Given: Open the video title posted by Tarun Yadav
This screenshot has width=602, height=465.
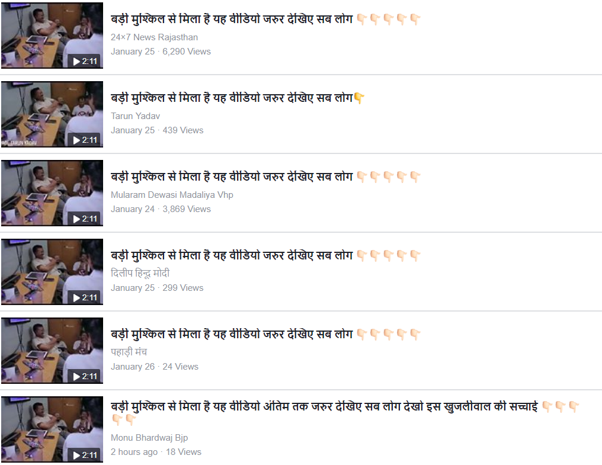Looking at the screenshot, I should tap(238, 98).
